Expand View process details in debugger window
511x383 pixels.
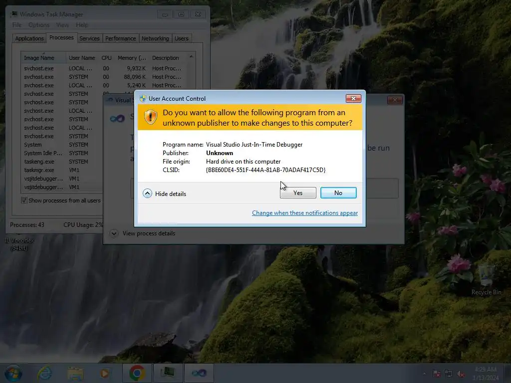[114, 233]
